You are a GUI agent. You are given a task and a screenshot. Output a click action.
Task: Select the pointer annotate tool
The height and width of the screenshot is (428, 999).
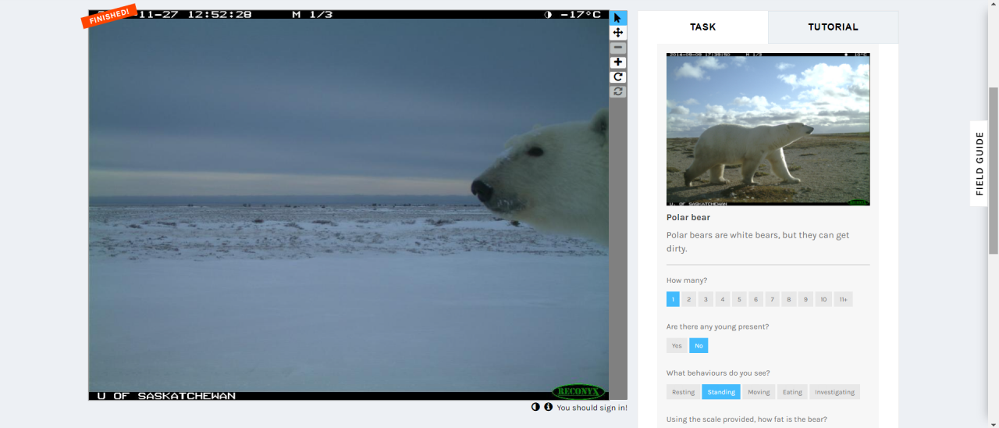coord(618,18)
